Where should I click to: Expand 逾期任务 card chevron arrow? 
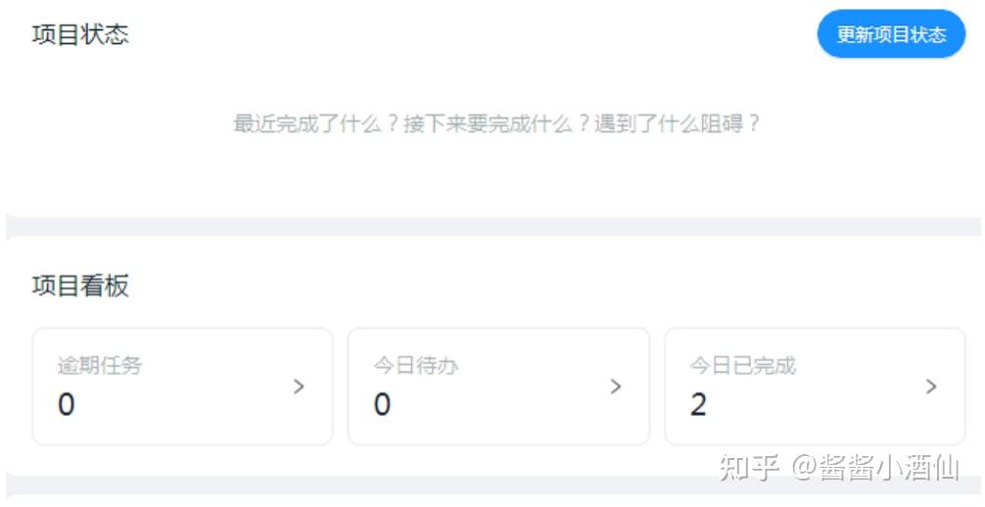coord(299,387)
